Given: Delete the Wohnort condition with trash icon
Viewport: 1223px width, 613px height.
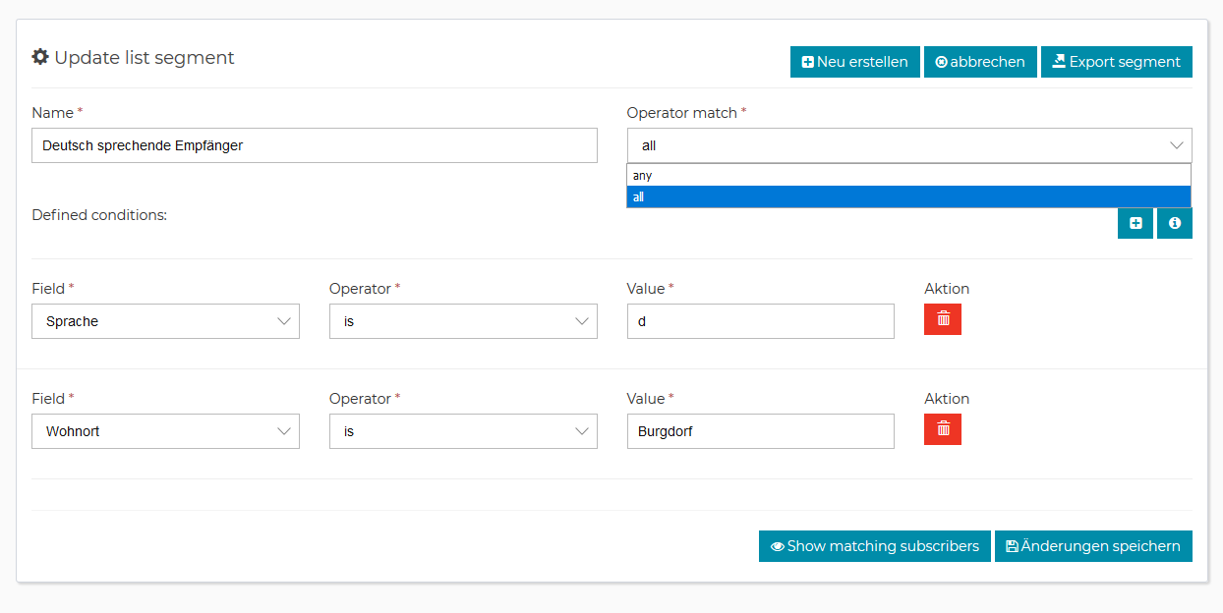Looking at the screenshot, I should (x=943, y=429).
